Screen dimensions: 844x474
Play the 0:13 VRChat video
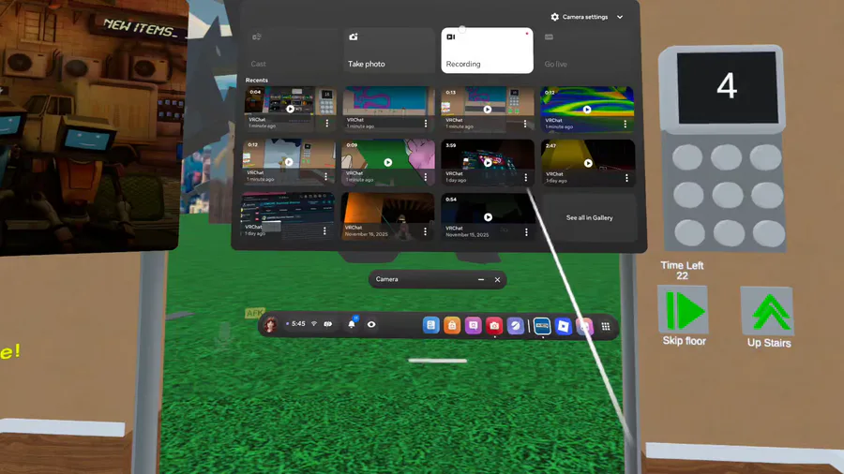point(487,109)
